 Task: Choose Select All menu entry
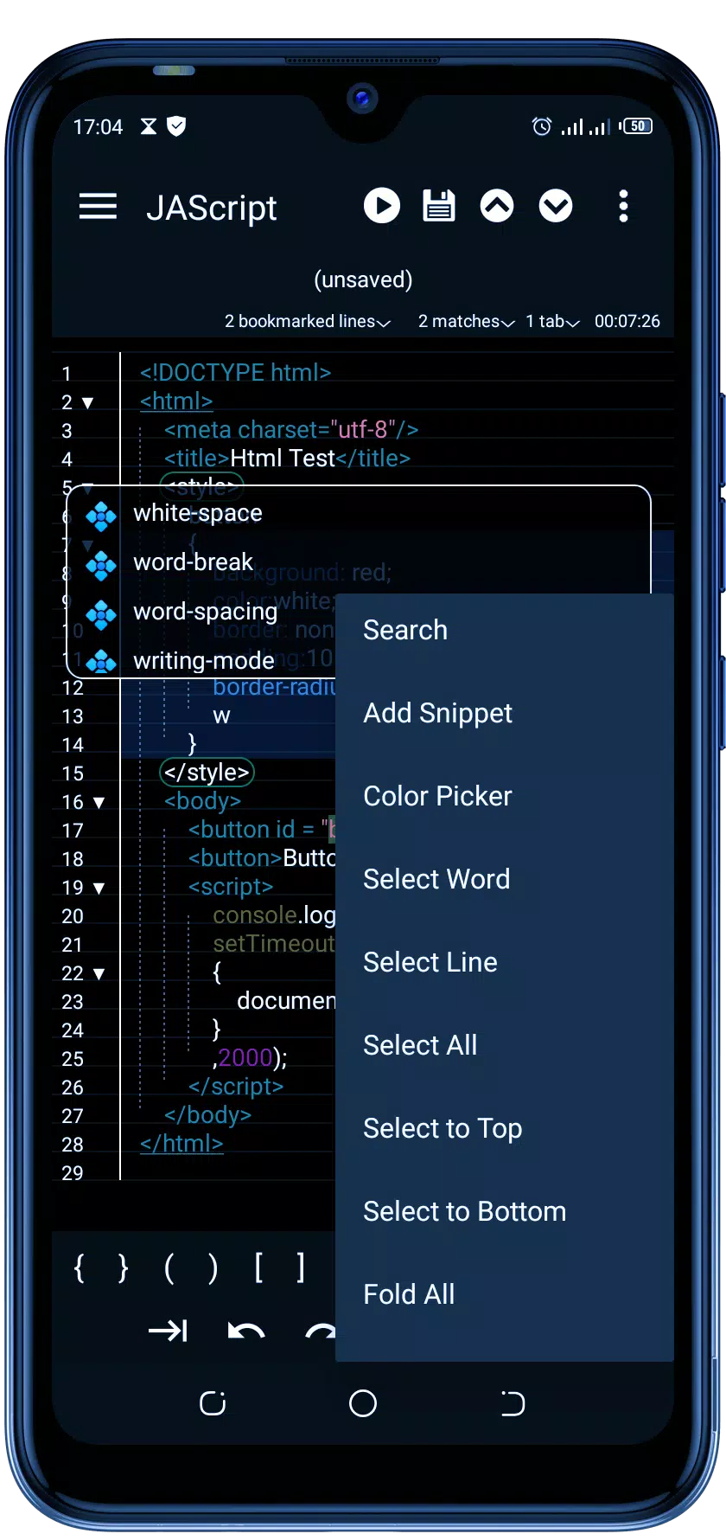point(504,1045)
